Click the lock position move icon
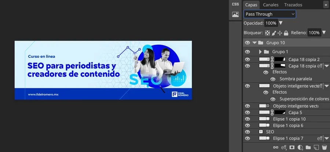Image resolution: width=330 pixels, height=152 pixels. [280, 33]
